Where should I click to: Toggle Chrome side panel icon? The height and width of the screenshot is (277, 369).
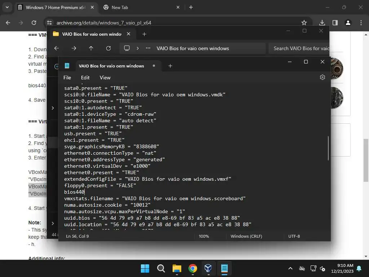point(335,23)
